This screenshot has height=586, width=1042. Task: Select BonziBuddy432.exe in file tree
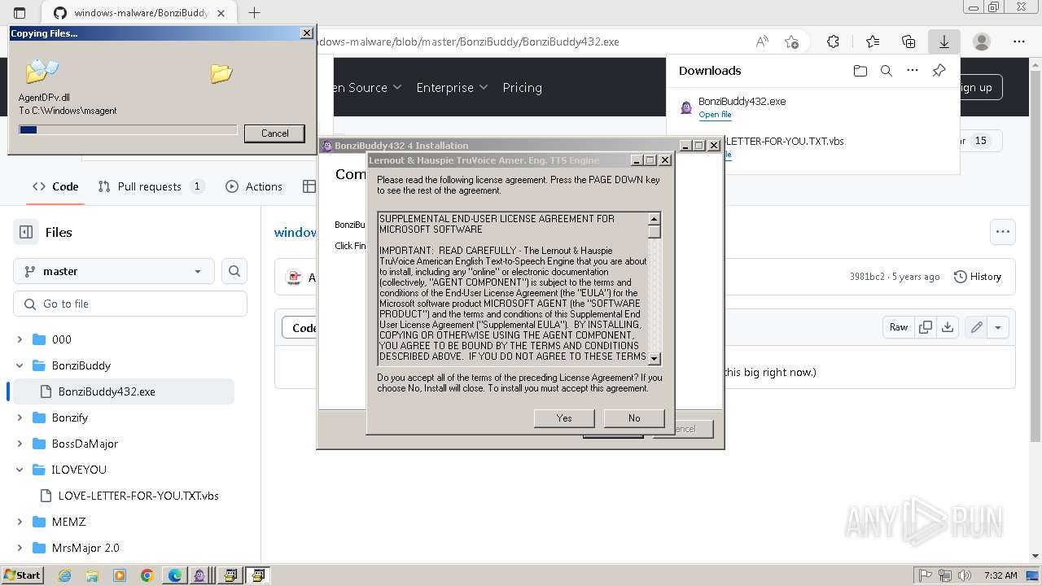click(x=124, y=391)
